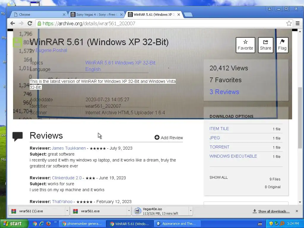Switch to Appearance and Themes taskbar window
This screenshot has width=304, height=228.
coord(177,224)
